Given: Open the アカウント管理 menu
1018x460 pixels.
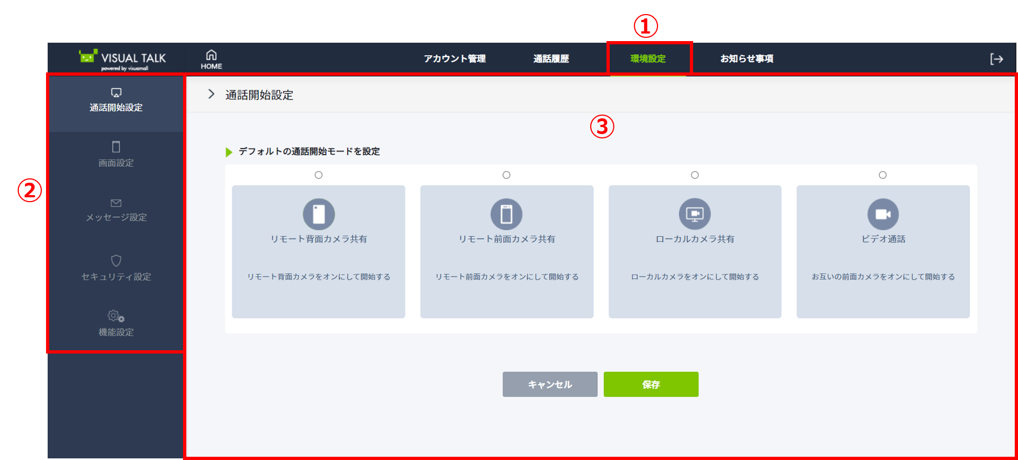Looking at the screenshot, I should point(454,58).
